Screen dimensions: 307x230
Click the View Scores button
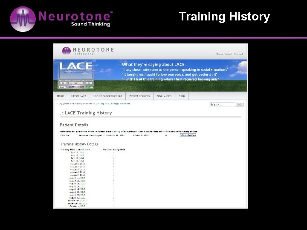(x=188, y=135)
